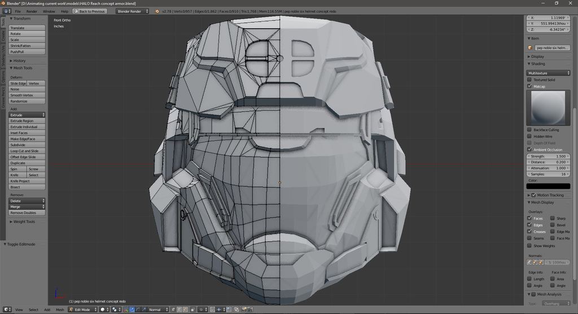Open the Edit Mode dropdown
The height and width of the screenshot is (314, 578).
83,309
